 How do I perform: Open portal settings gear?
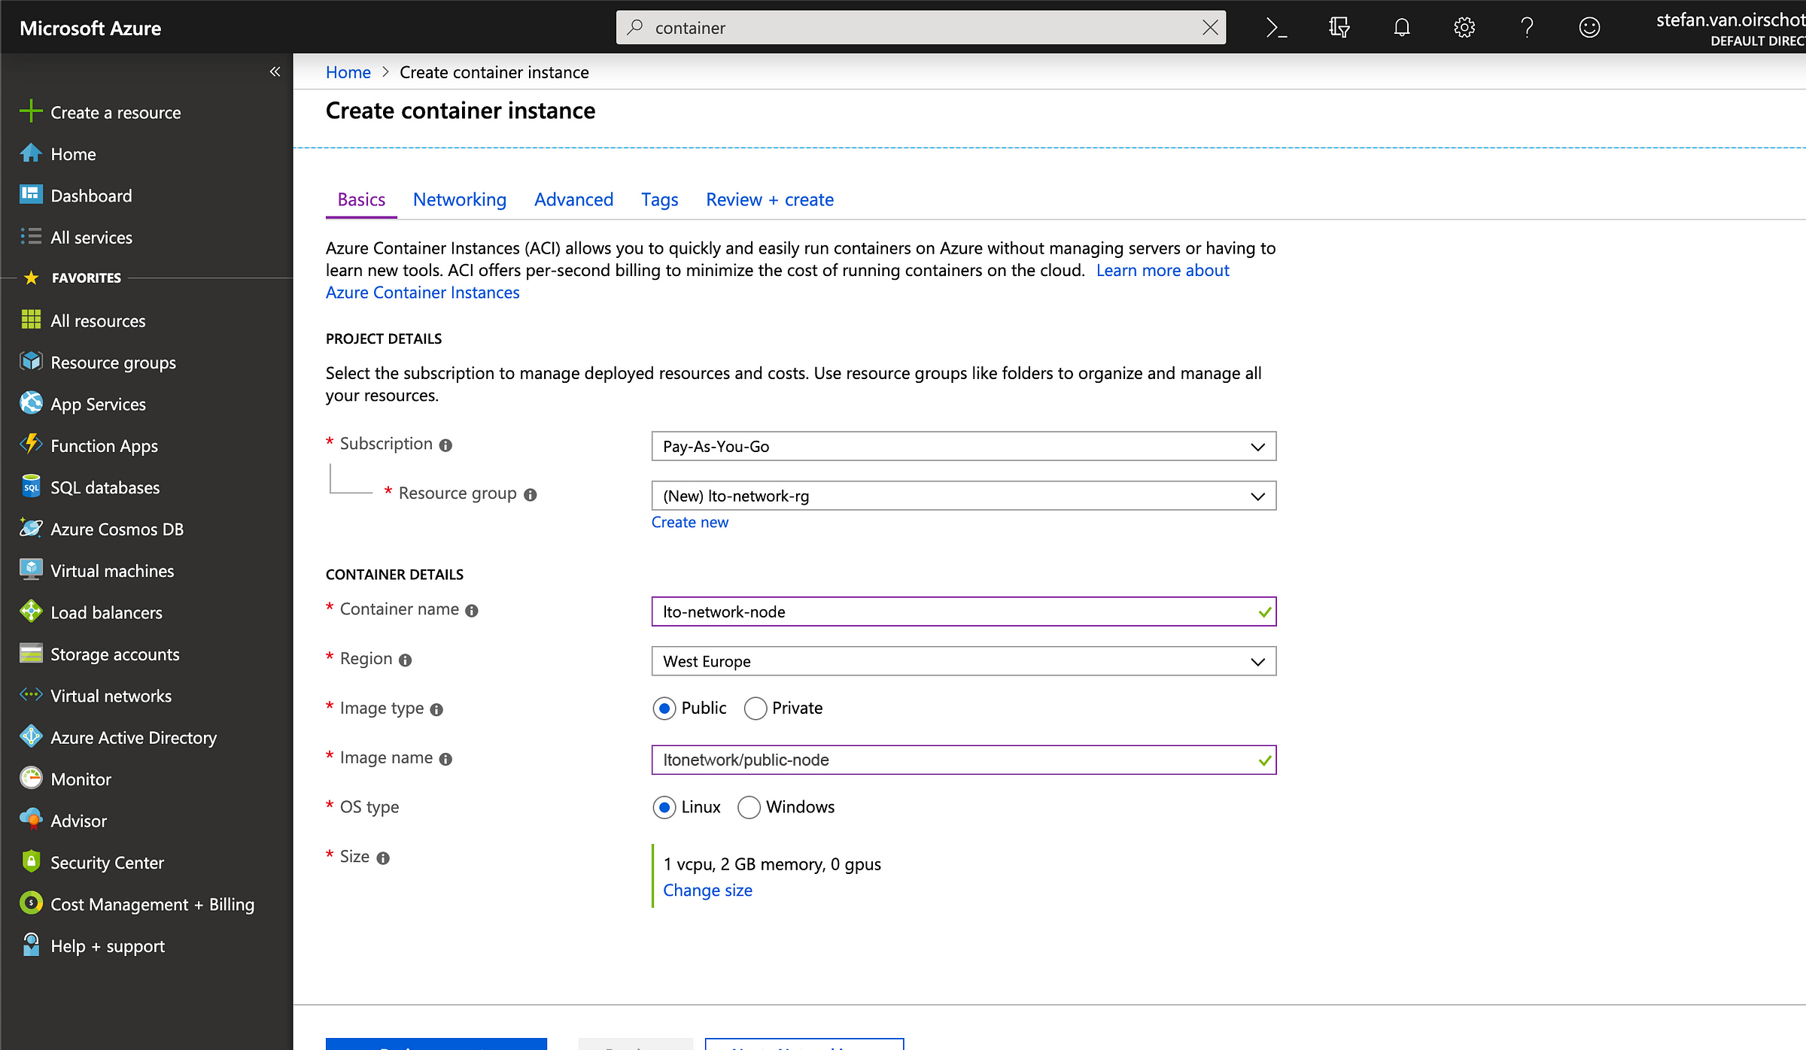(x=1464, y=28)
